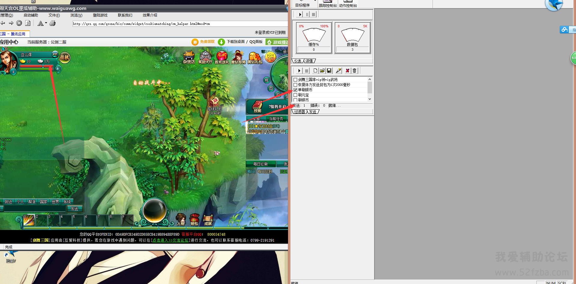Switch to 当前任务 quest tab

point(276,119)
